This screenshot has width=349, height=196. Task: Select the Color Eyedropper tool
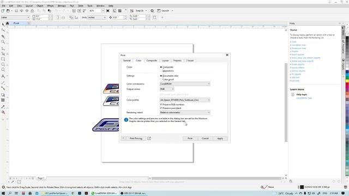click(3, 107)
